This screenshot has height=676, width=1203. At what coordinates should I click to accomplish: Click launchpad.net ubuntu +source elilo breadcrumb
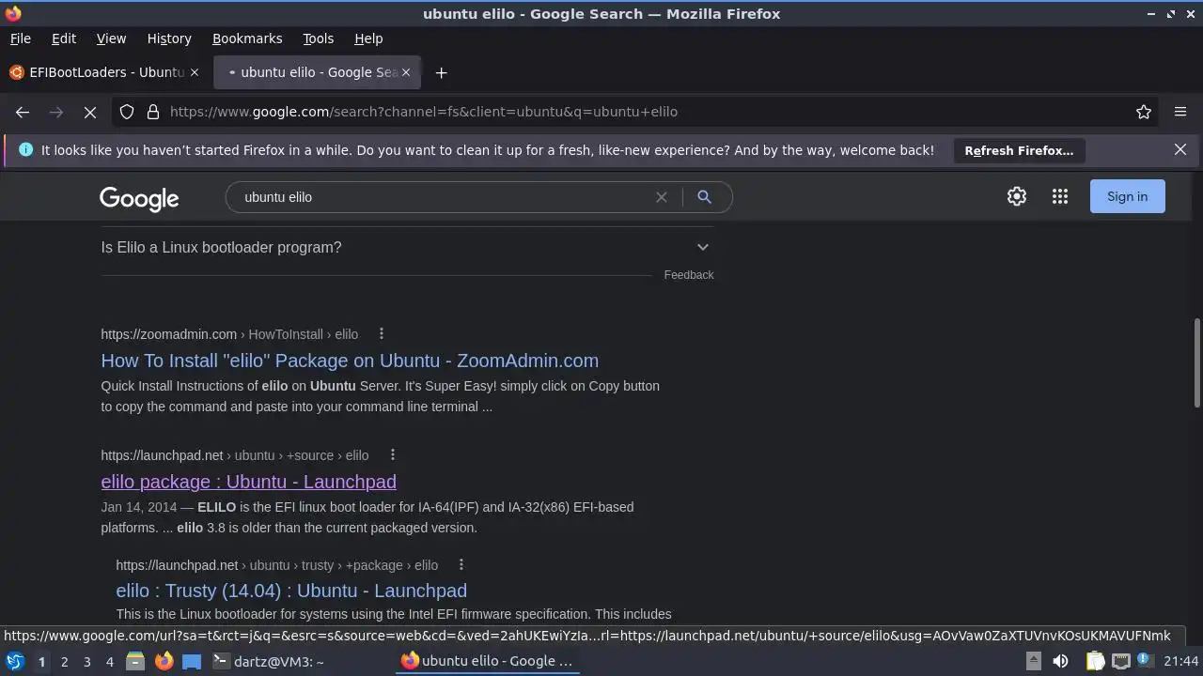[235, 454]
